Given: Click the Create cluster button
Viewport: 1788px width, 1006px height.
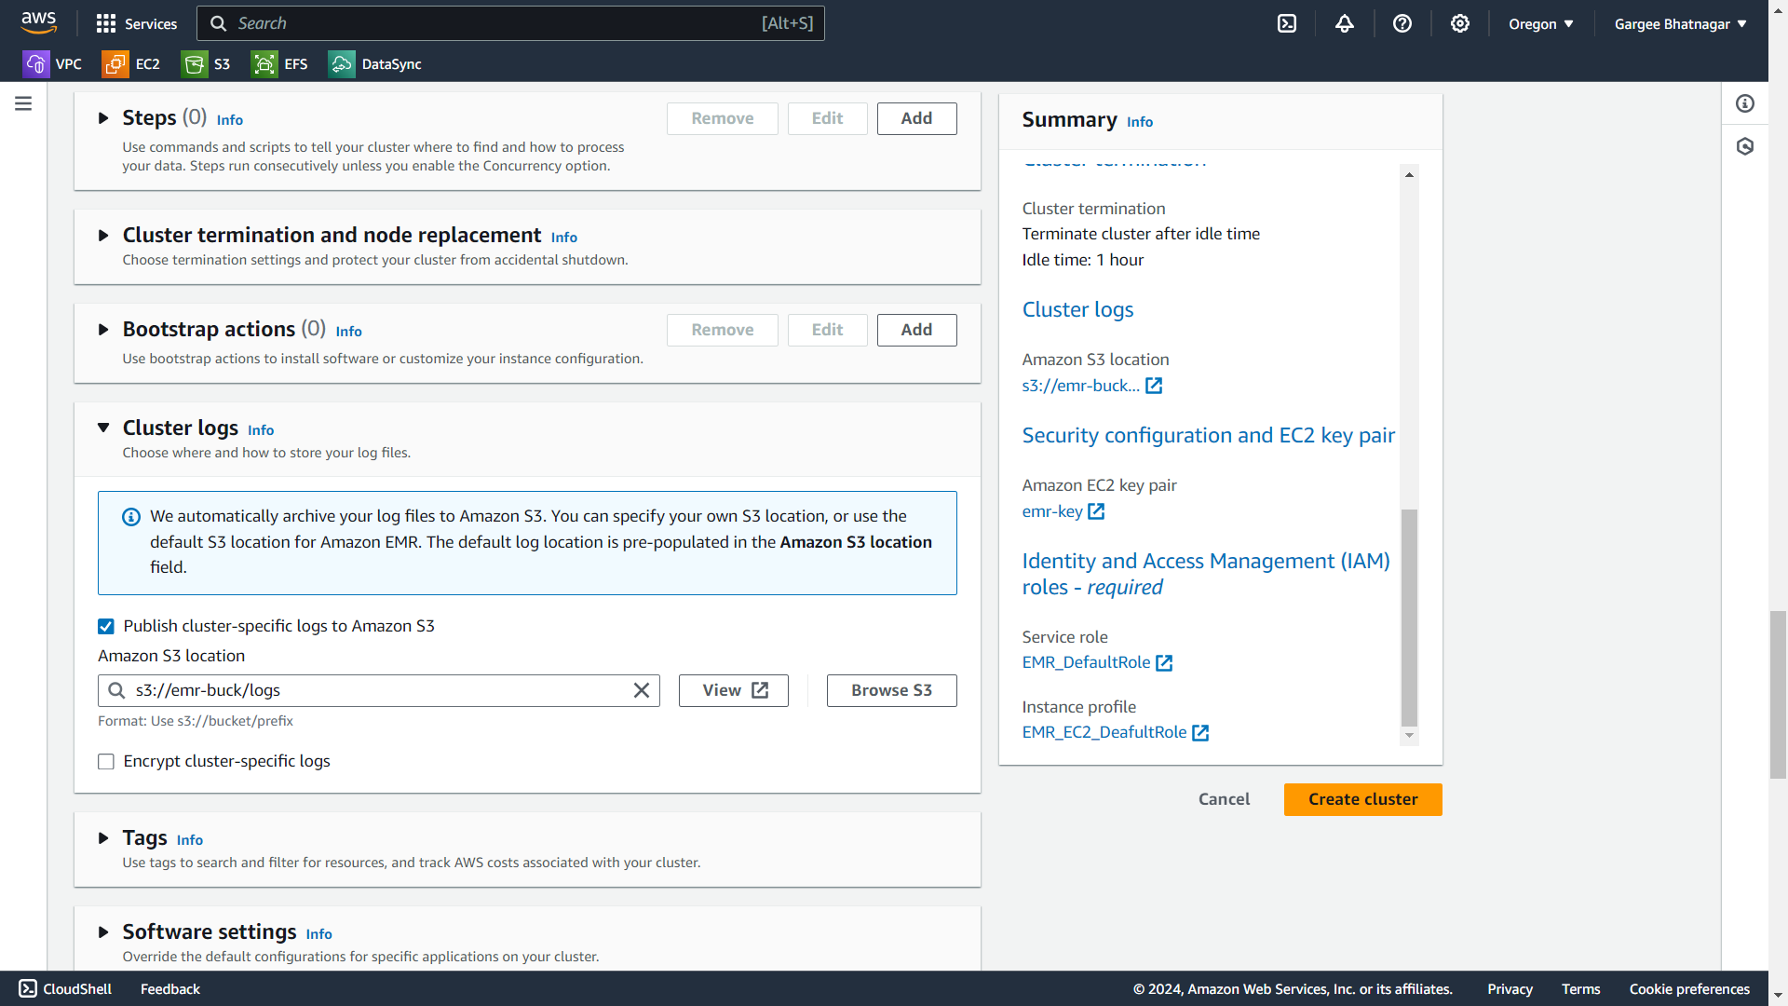Looking at the screenshot, I should (x=1362, y=799).
